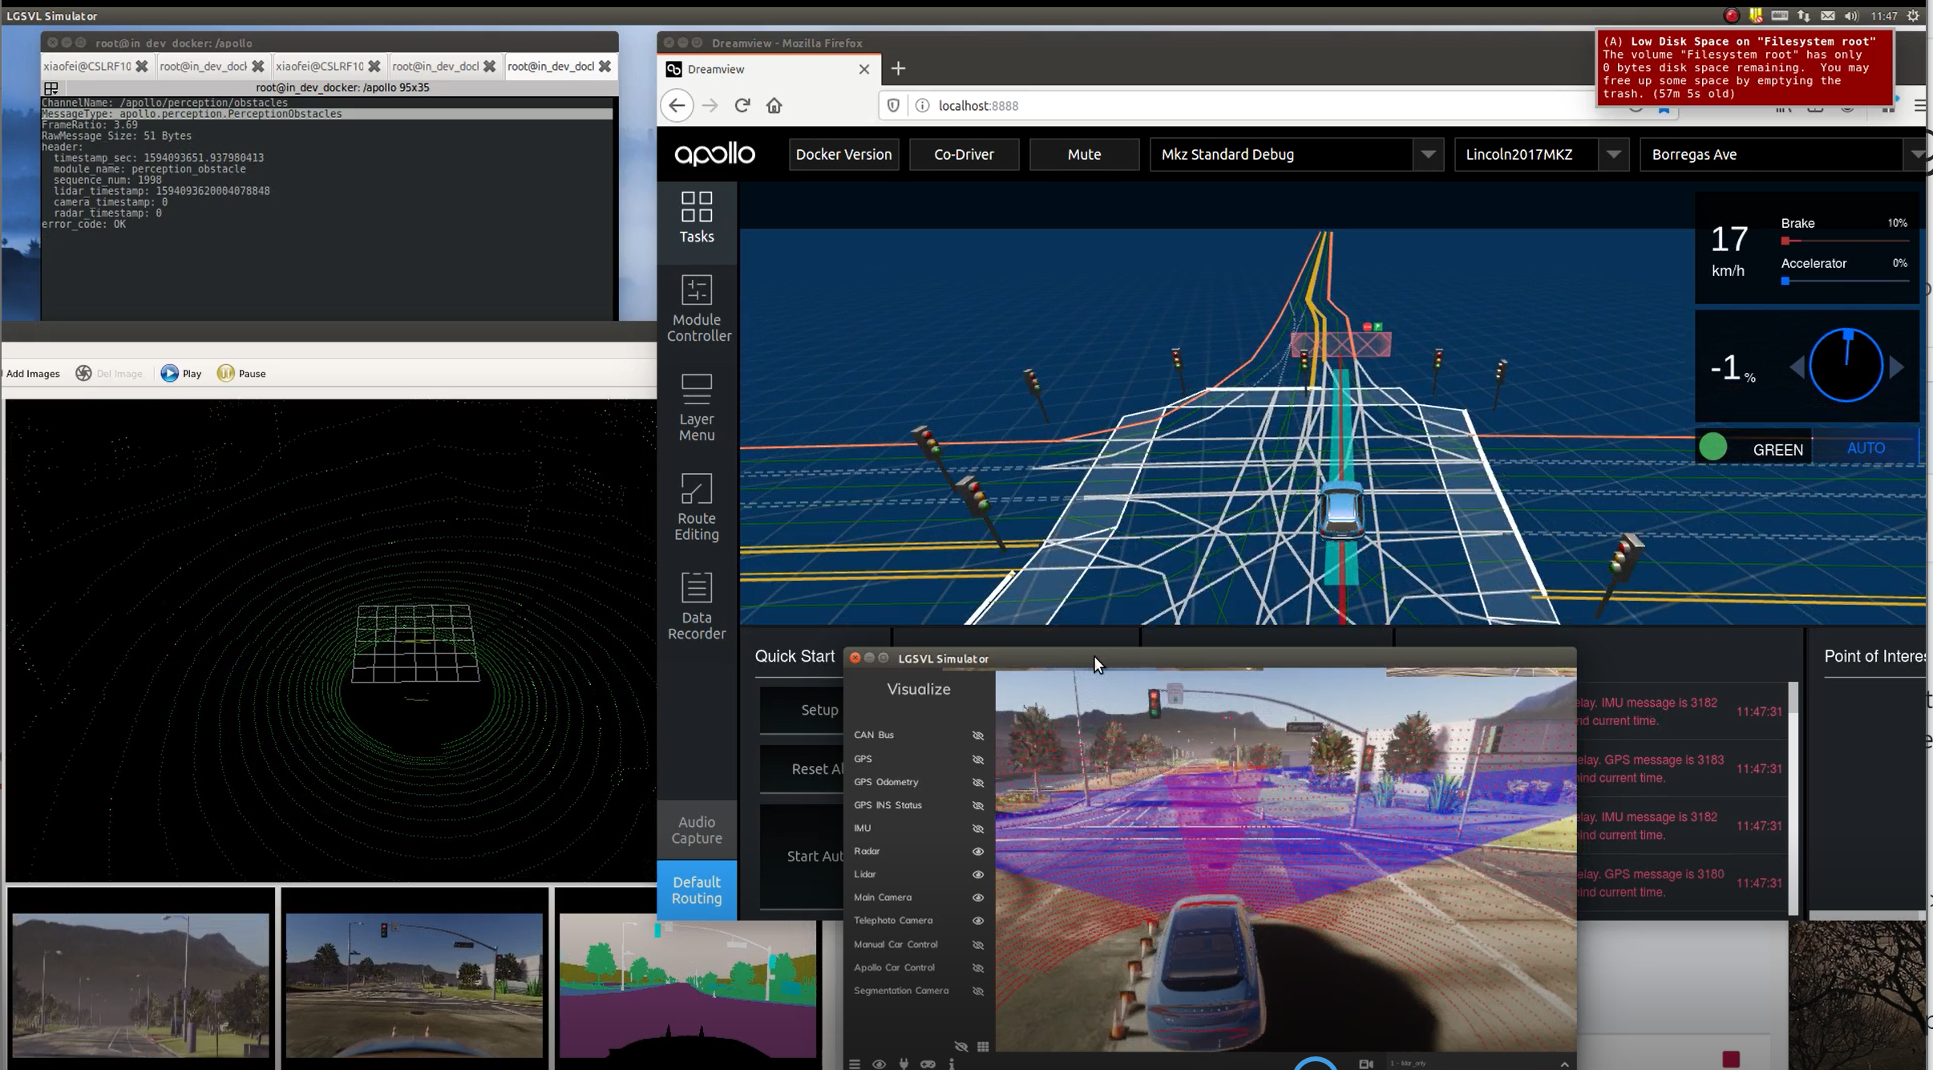Click the Docker Version button

pyautogui.click(x=843, y=154)
